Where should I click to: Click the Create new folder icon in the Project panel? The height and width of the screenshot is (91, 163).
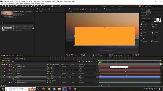(x=4, y=55)
